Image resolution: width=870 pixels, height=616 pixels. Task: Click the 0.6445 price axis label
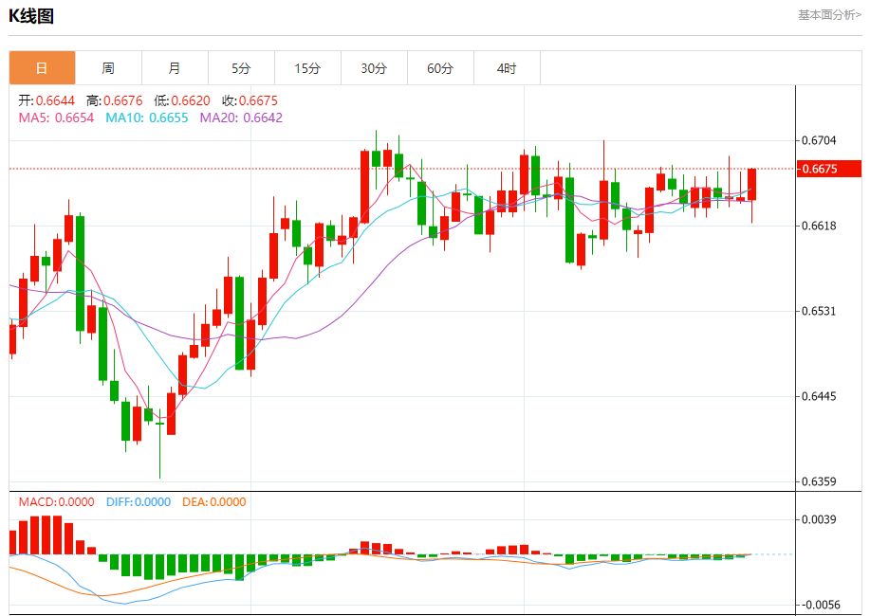click(x=819, y=396)
